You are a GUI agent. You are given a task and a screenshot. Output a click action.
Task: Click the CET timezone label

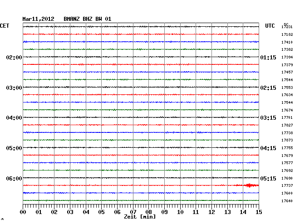(5, 26)
